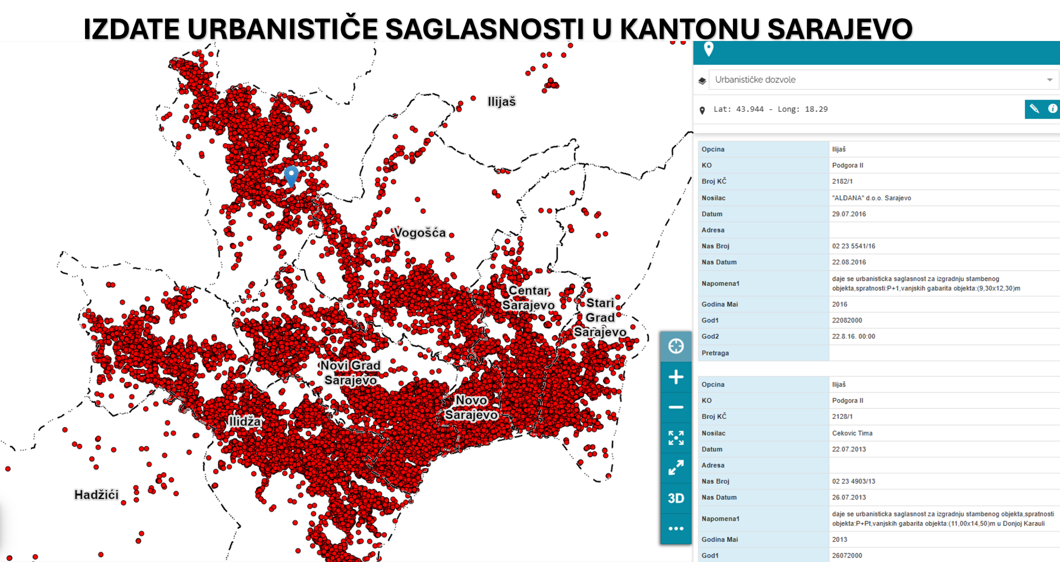The image size is (1060, 562).
Task: Click the locate crosshair map button
Action: (676, 347)
